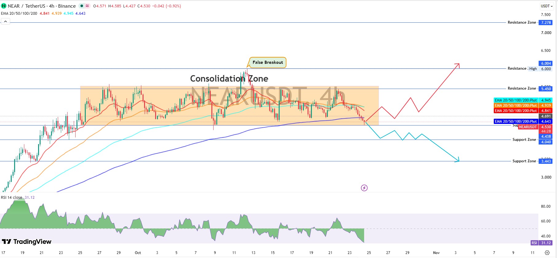
Task: Select the "EMA 20/50/100/200" indicator legend name
Action: 19,13
